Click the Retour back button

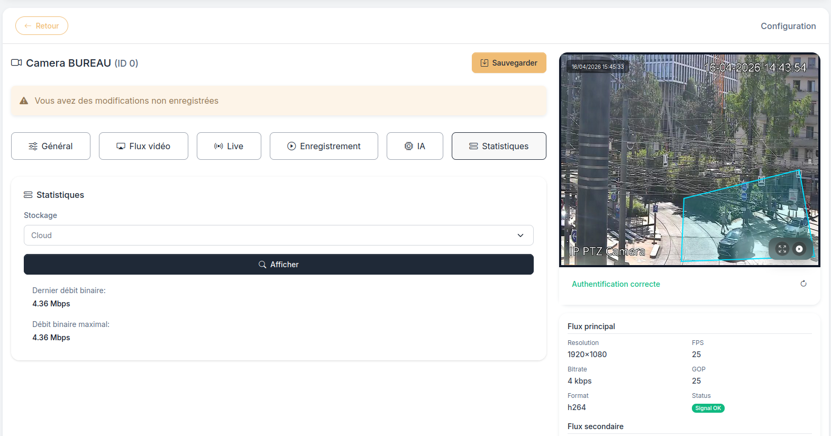(x=42, y=26)
